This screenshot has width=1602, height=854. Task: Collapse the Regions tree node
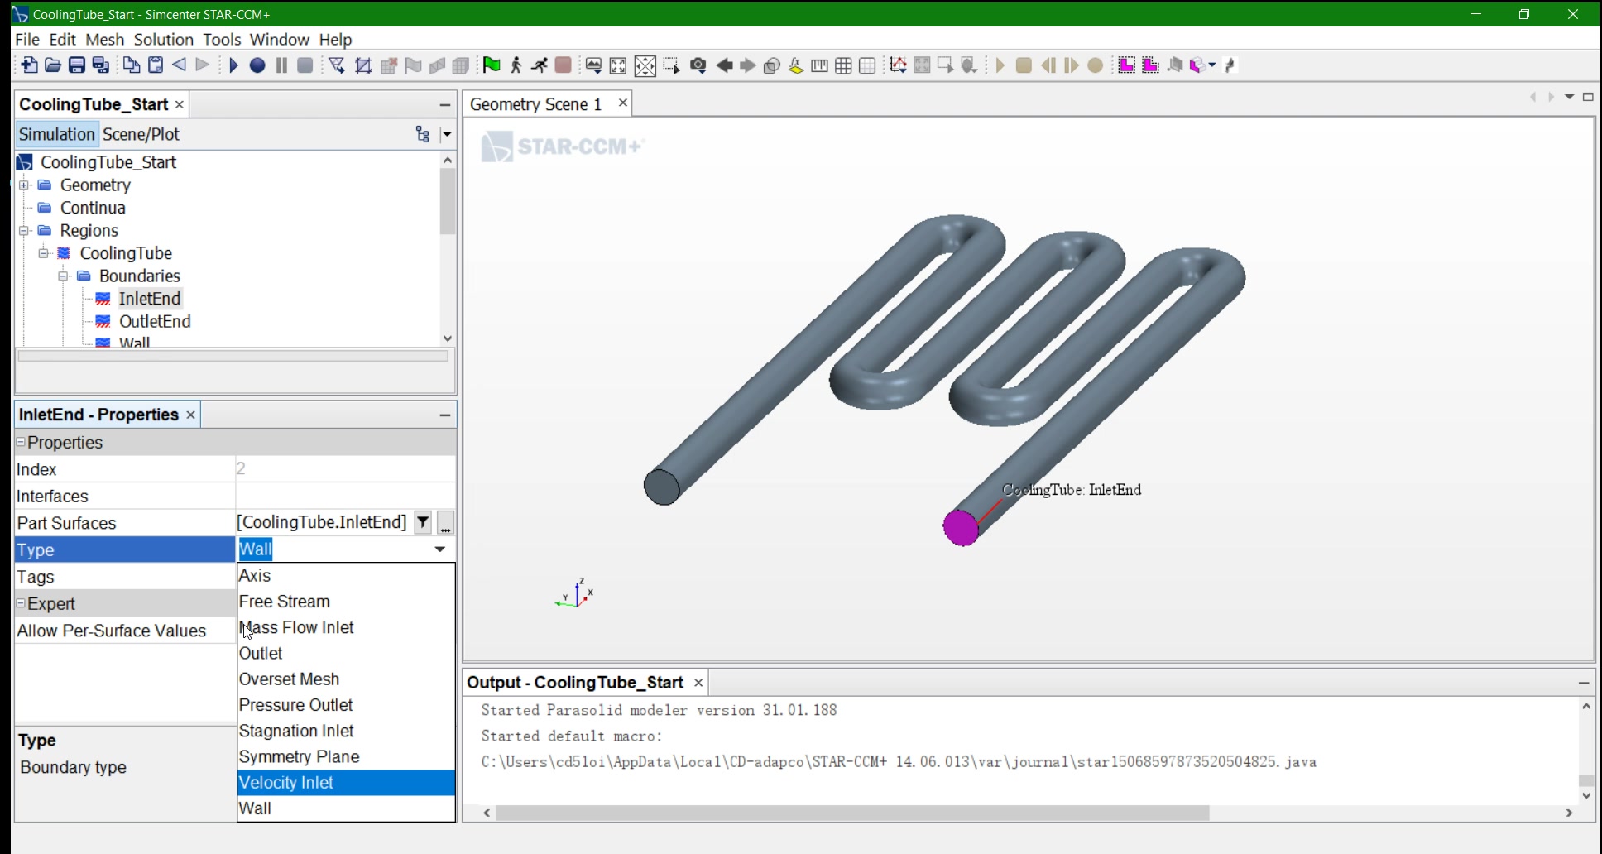(24, 230)
